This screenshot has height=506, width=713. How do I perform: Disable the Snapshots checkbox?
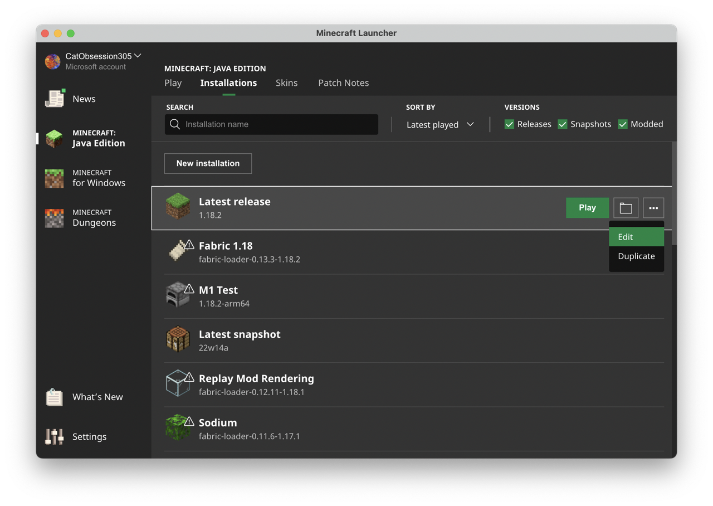click(x=563, y=124)
